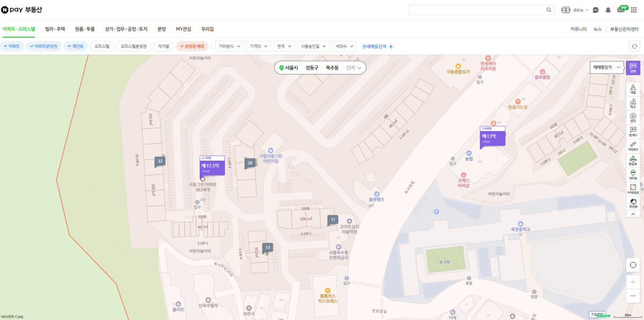Click 상세매물검색 link
Viewport: 644px width, 320px height.
click(377, 46)
